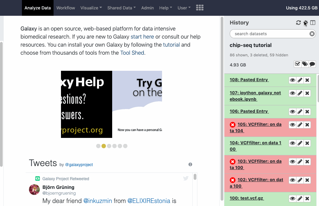The image size is (319, 206).
Task: Open the Visualize dropdown menu
Action: (91, 8)
